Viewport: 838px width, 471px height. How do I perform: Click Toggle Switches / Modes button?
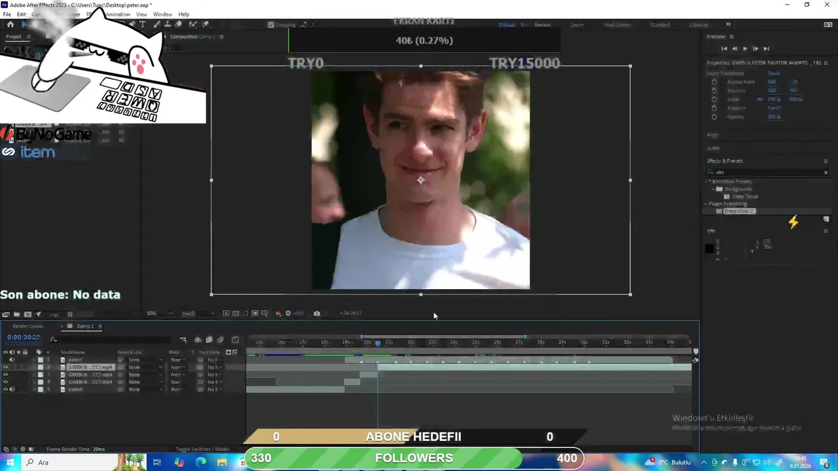pos(203,449)
